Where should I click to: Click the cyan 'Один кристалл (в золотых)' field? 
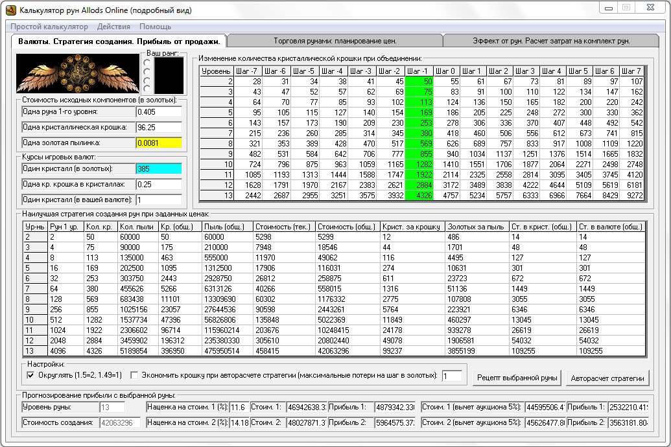coord(159,168)
